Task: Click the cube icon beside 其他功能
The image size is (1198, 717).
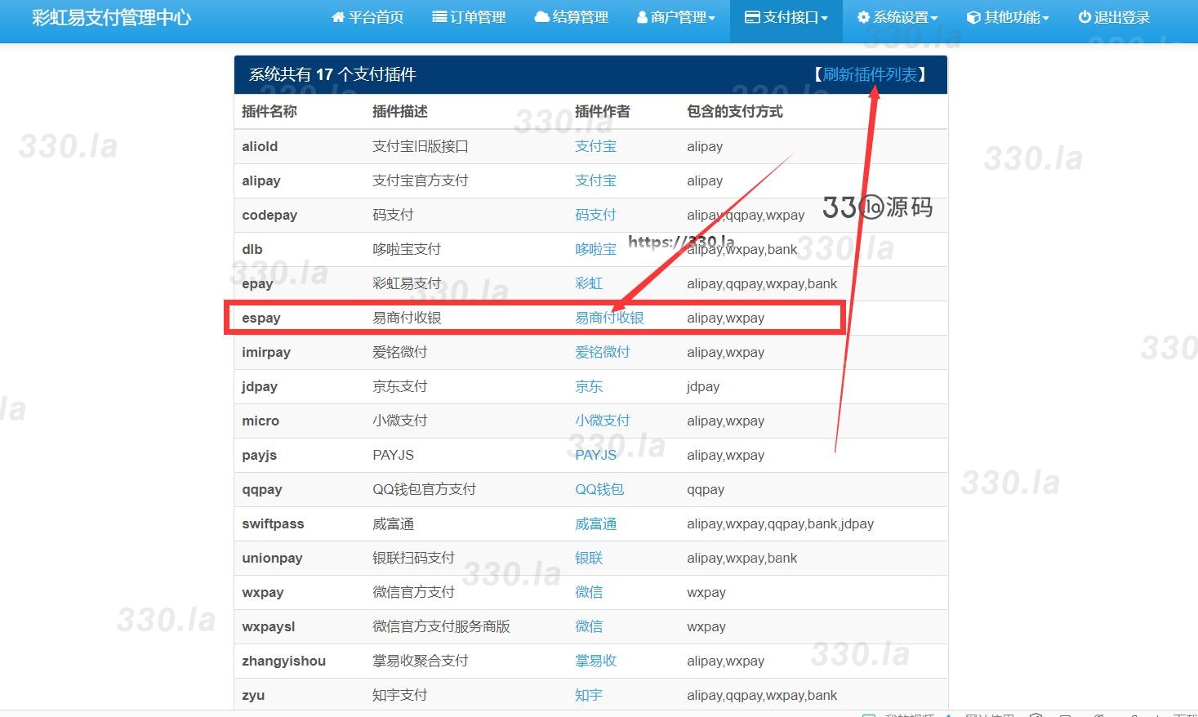Action: point(973,17)
